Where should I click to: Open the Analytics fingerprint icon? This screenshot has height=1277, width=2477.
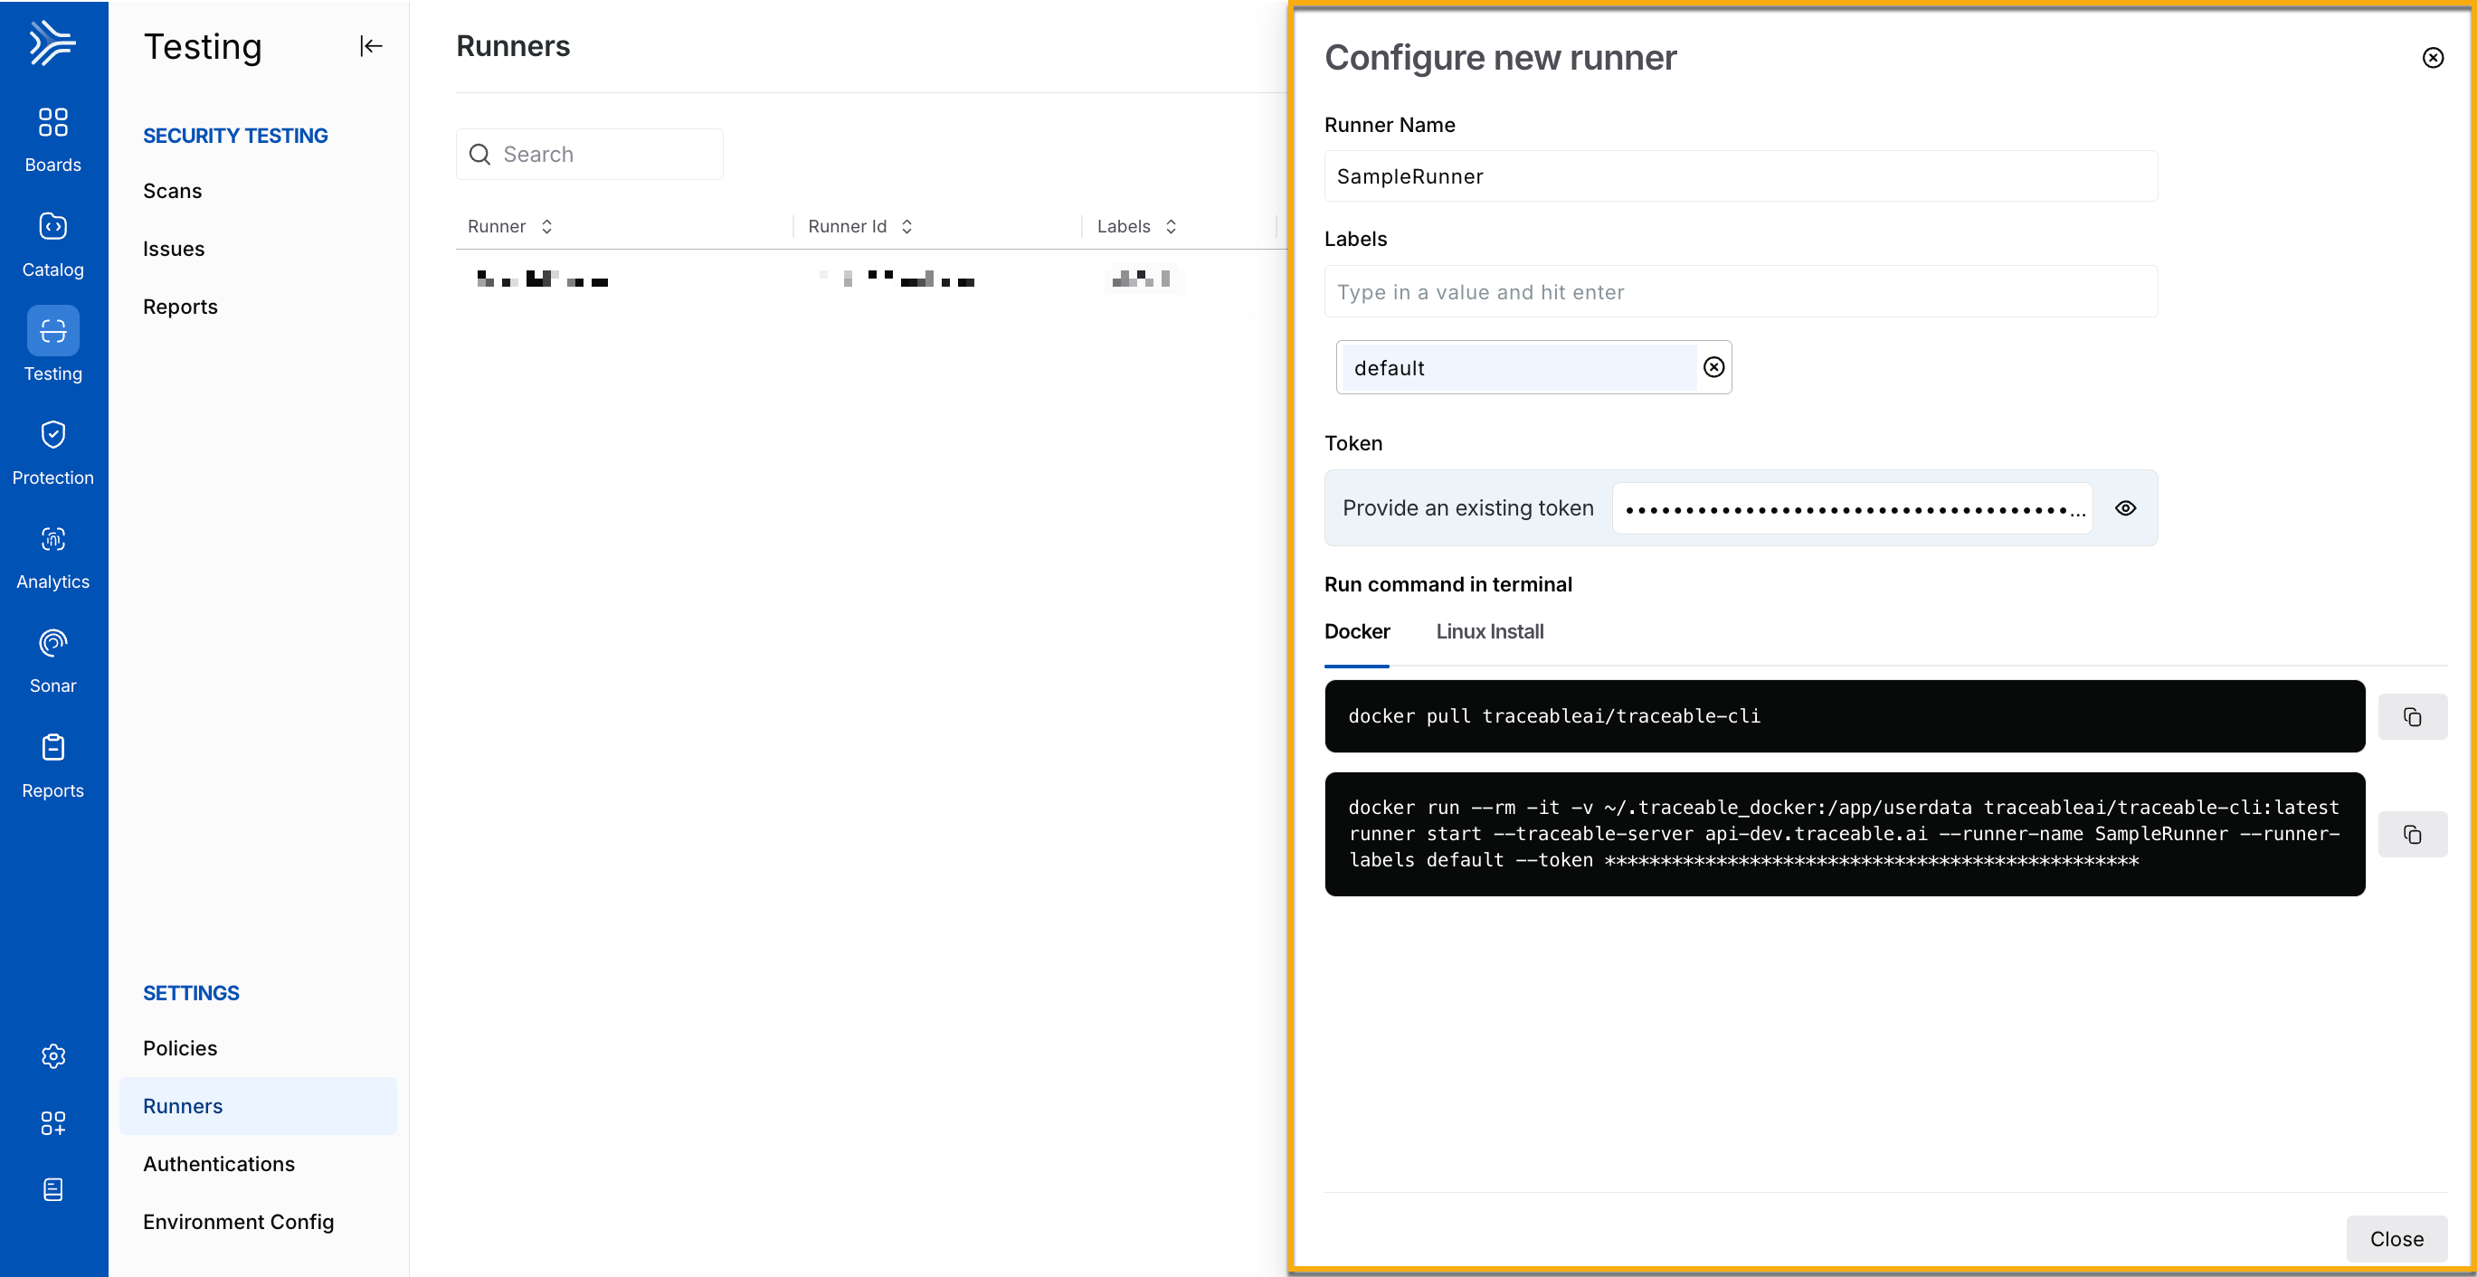(x=52, y=538)
